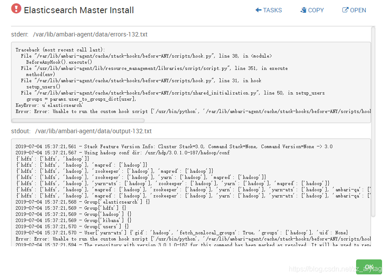Click the stderr label
This screenshot has height=277, width=386.
[20, 34]
